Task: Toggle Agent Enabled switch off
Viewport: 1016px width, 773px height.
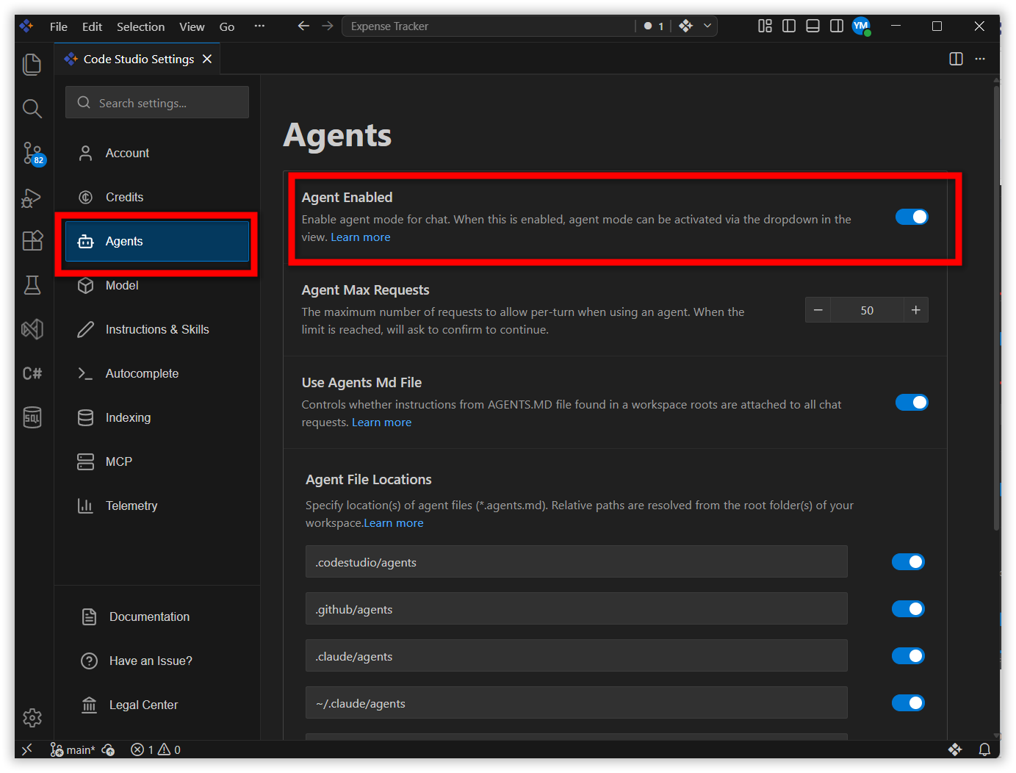Action: tap(912, 217)
